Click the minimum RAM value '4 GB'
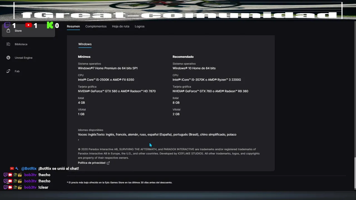356x200 pixels. point(81,102)
